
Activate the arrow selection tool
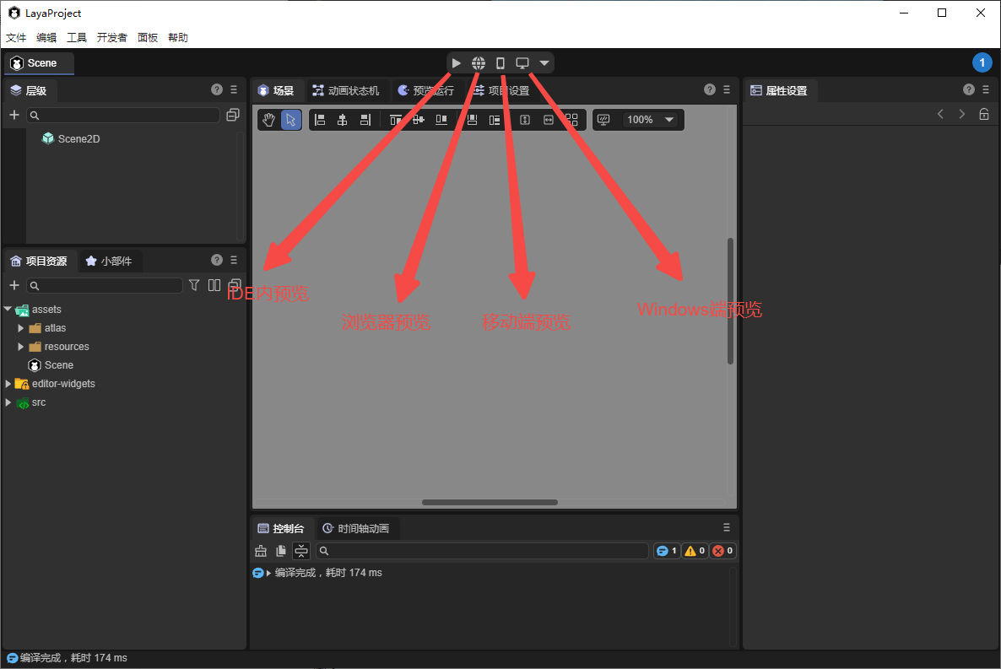pos(290,120)
